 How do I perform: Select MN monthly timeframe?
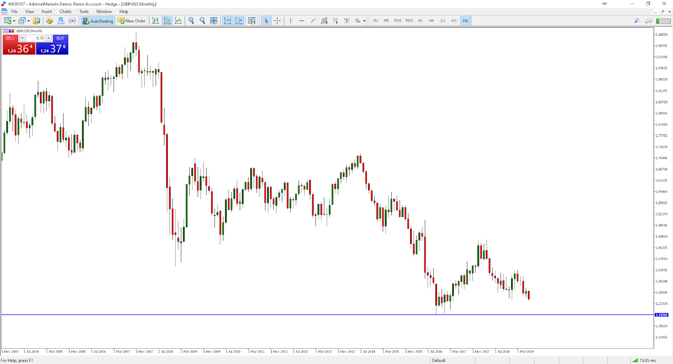click(465, 21)
